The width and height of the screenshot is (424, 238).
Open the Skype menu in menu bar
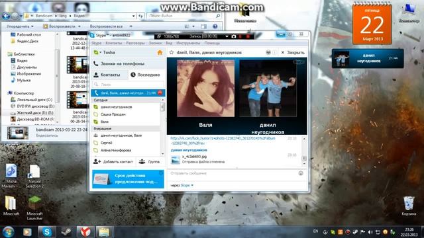point(96,43)
